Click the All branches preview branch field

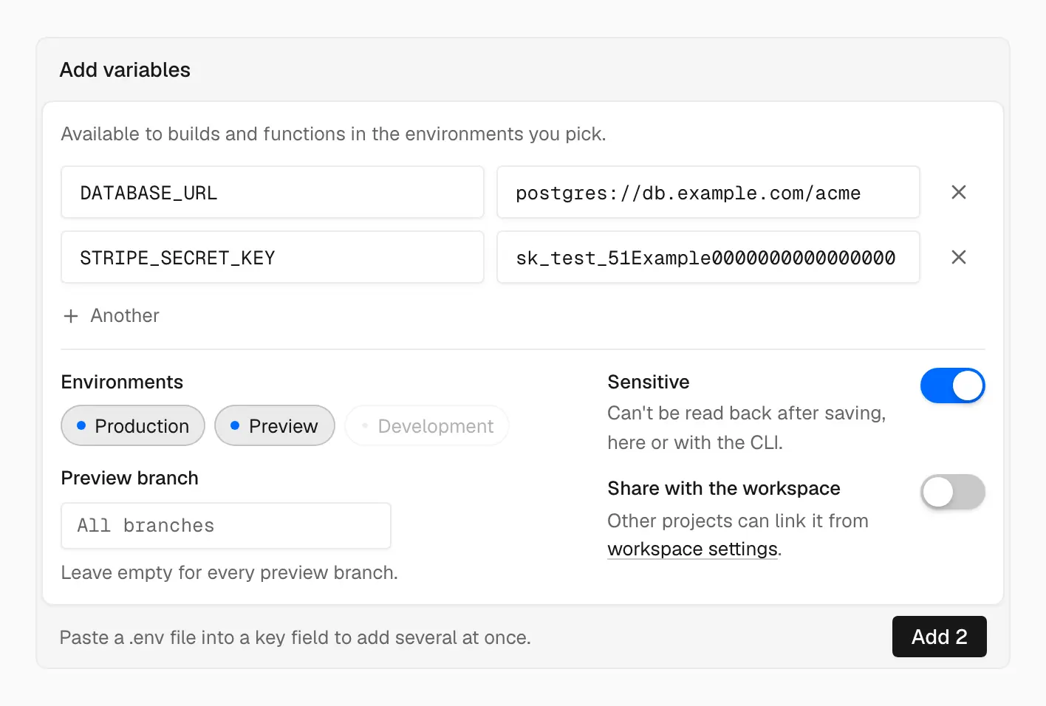pos(226,526)
